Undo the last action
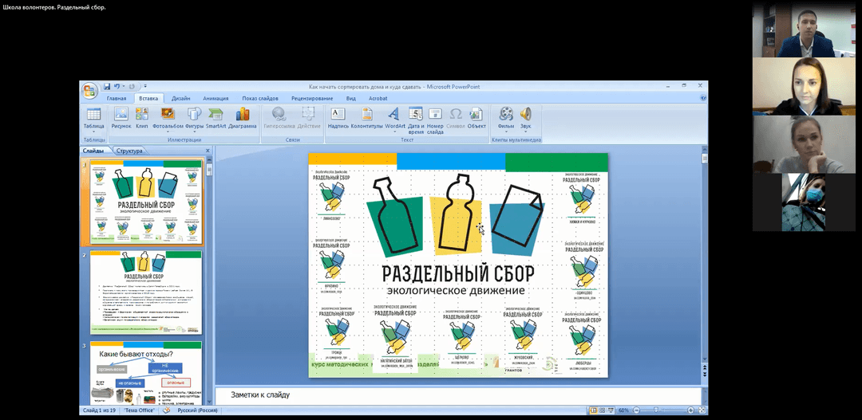Screen dimensions: 862x420 (x=117, y=86)
